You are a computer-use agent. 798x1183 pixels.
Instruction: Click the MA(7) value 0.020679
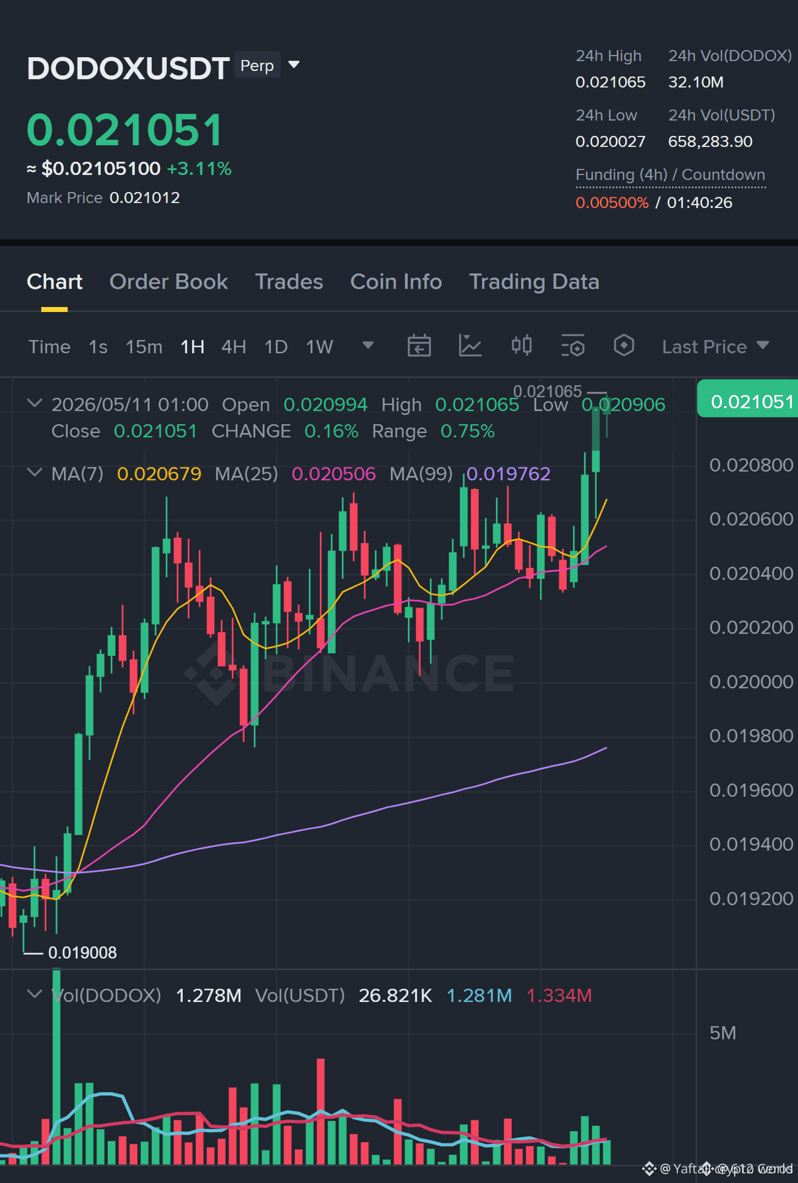159,474
